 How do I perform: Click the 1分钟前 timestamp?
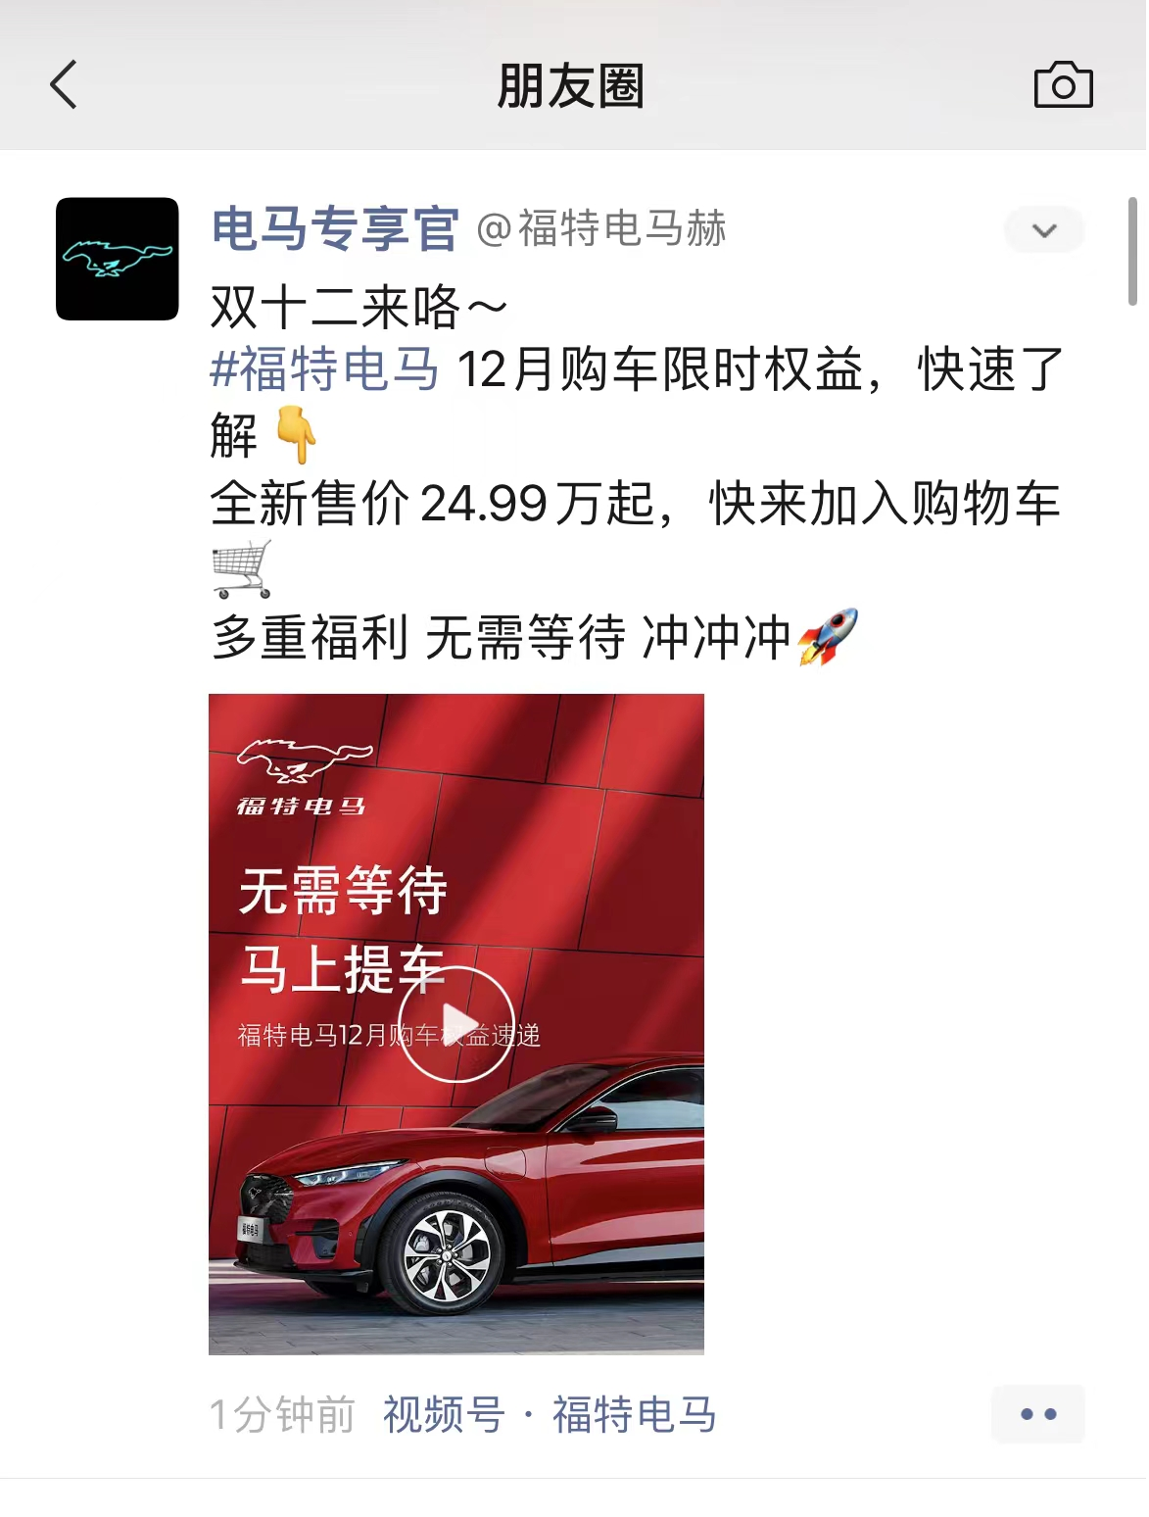[x=282, y=1415]
